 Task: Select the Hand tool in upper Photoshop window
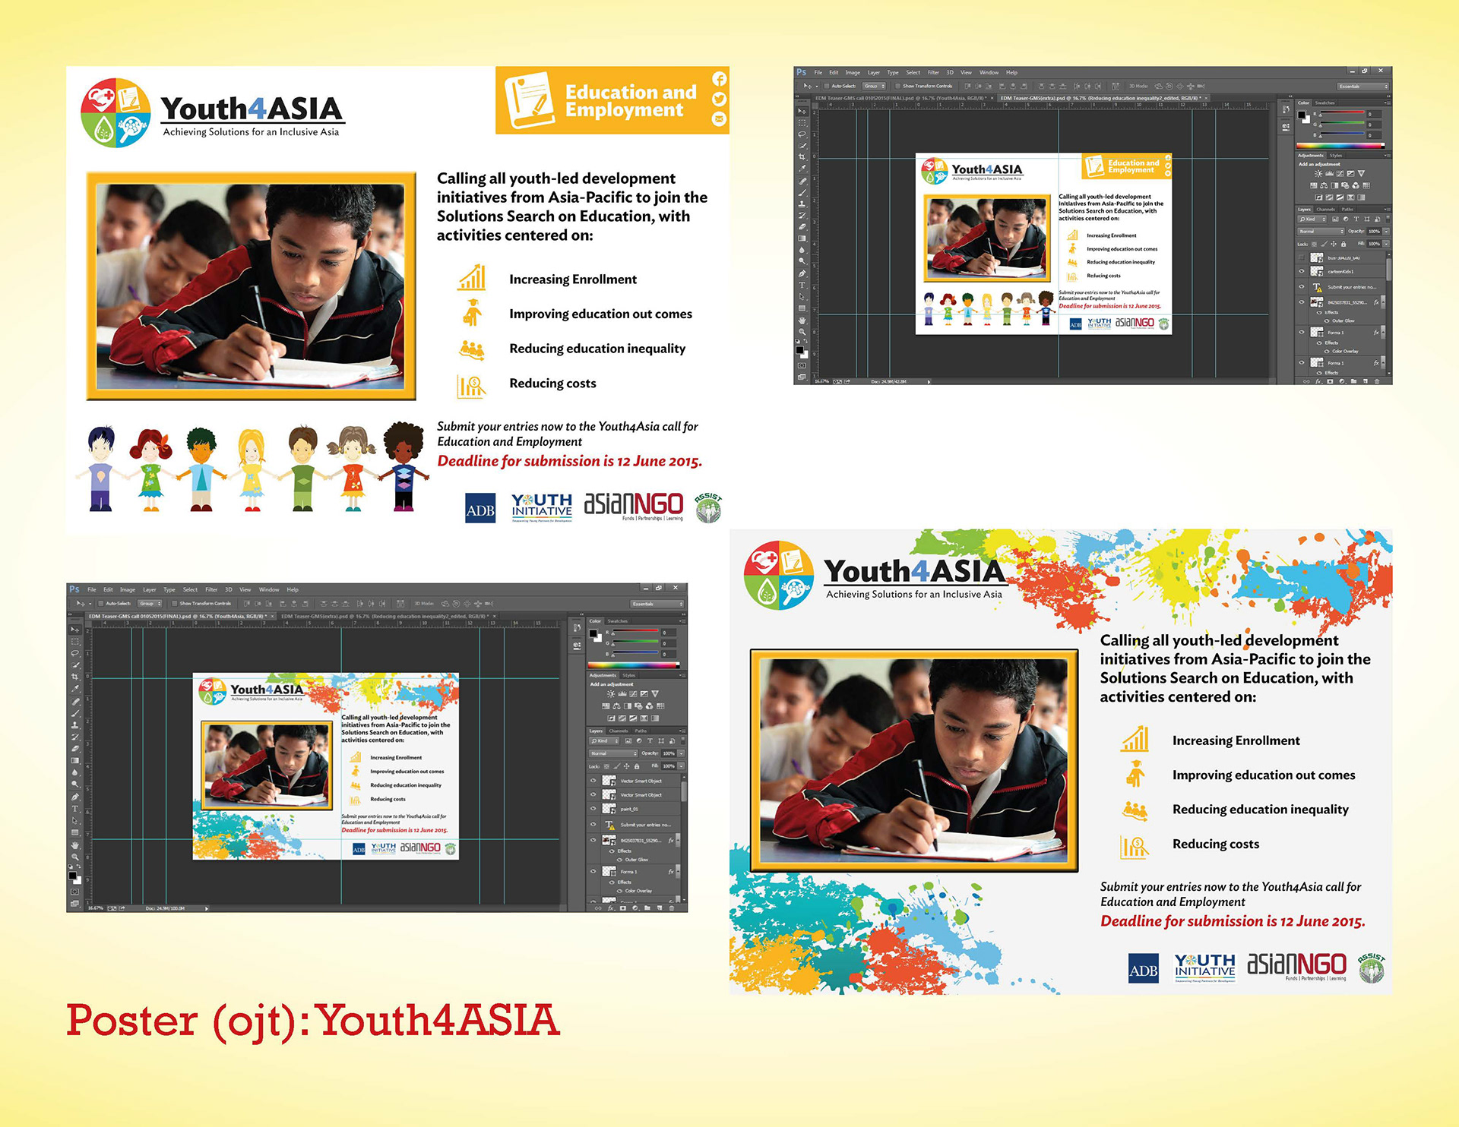(x=802, y=320)
